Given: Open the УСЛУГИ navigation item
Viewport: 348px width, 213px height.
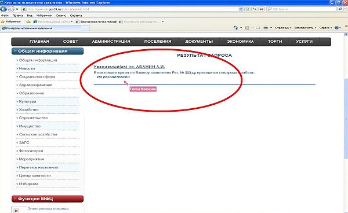Looking at the screenshot, I should (x=304, y=42).
